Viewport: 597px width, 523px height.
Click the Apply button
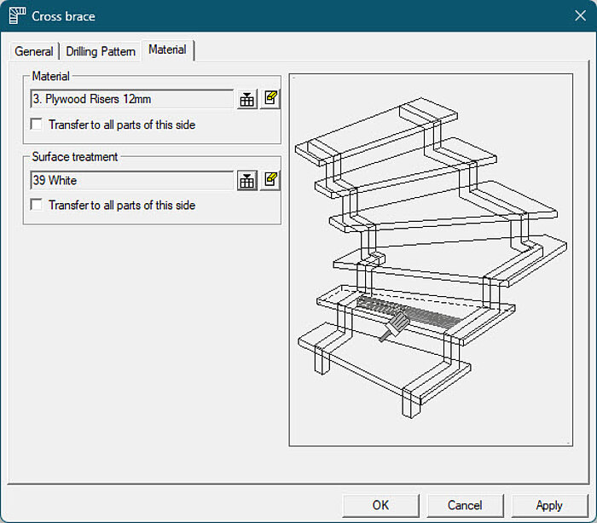[549, 505]
